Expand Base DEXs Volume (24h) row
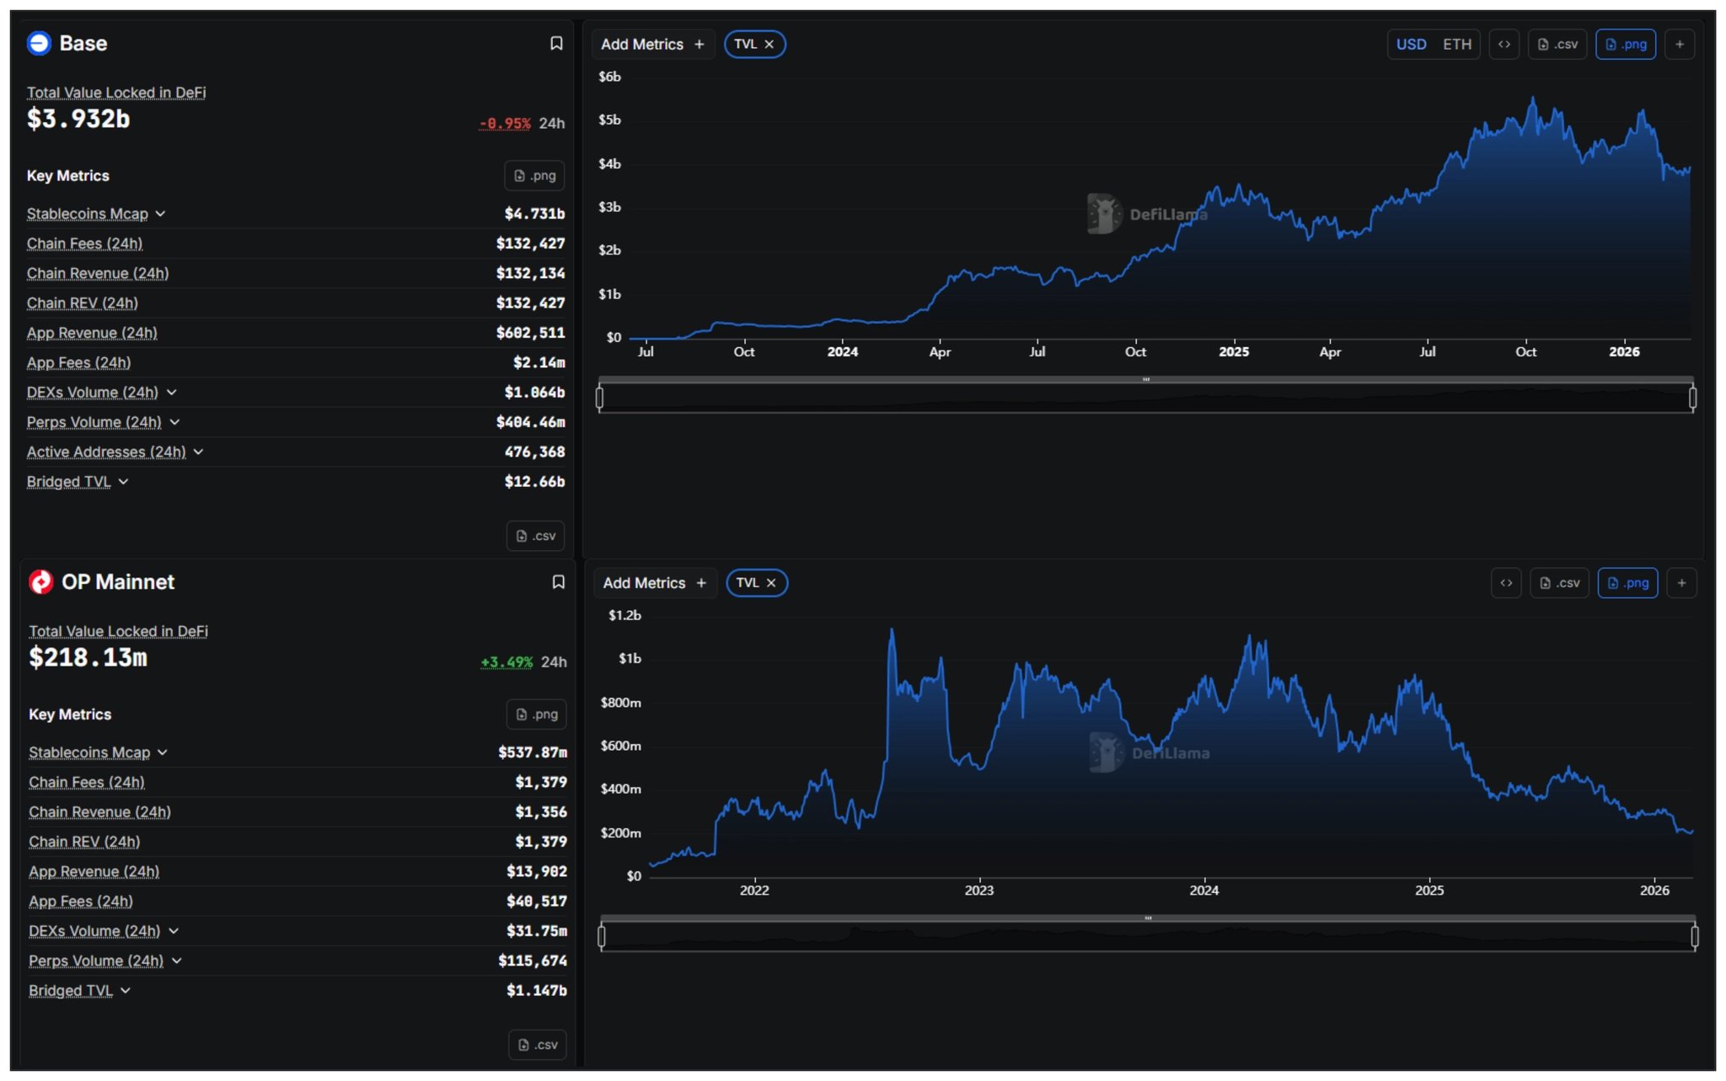The image size is (1726, 1081). pos(171,393)
